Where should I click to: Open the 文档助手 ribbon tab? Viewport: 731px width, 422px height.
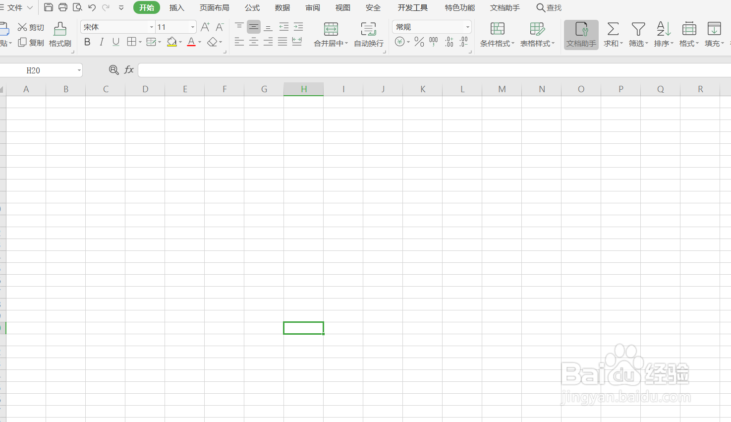click(x=505, y=7)
